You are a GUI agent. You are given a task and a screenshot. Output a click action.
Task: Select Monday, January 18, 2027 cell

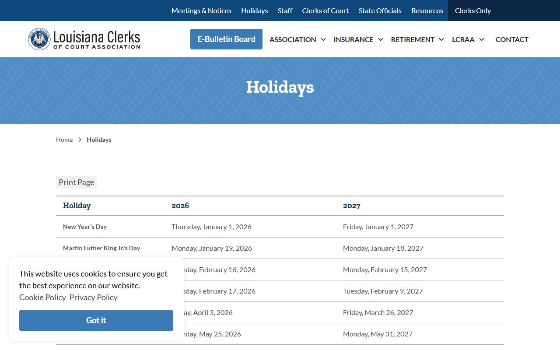pyautogui.click(x=383, y=248)
